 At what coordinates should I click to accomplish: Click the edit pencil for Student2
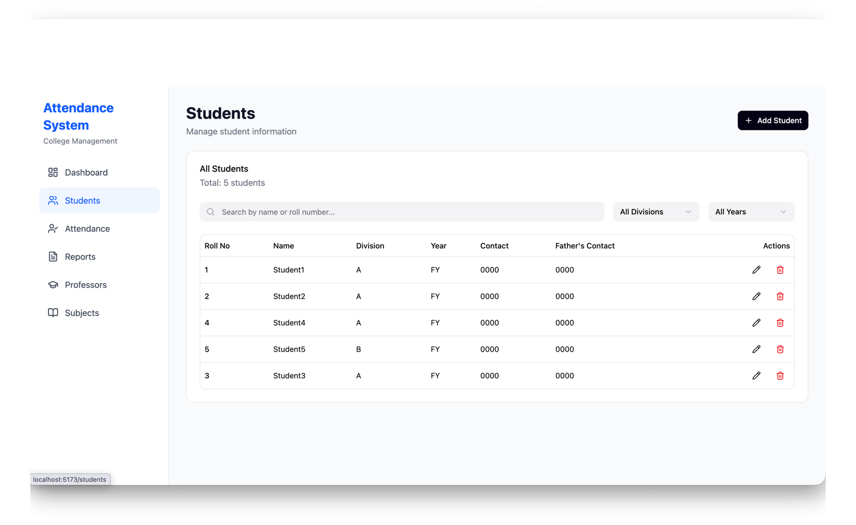point(756,296)
